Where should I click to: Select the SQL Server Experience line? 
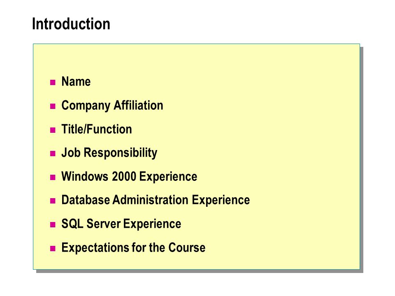tap(121, 224)
